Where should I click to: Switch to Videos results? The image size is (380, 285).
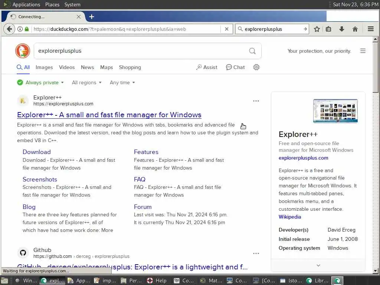point(67,68)
